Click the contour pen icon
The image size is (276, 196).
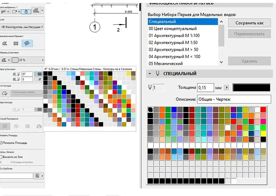coord(16,110)
